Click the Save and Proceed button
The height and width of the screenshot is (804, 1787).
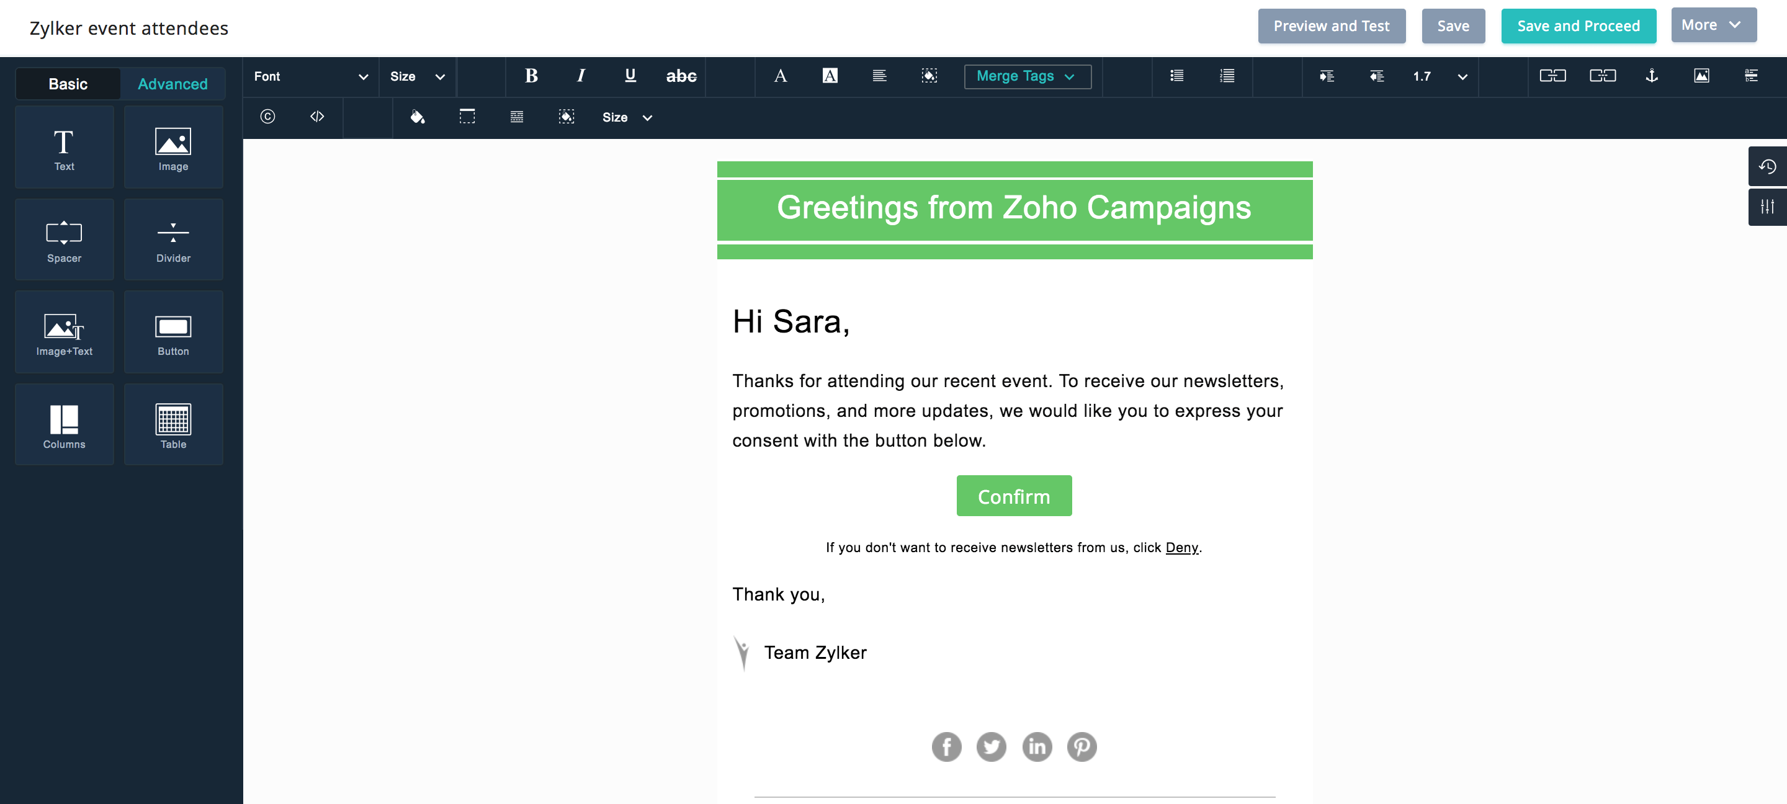tap(1578, 26)
